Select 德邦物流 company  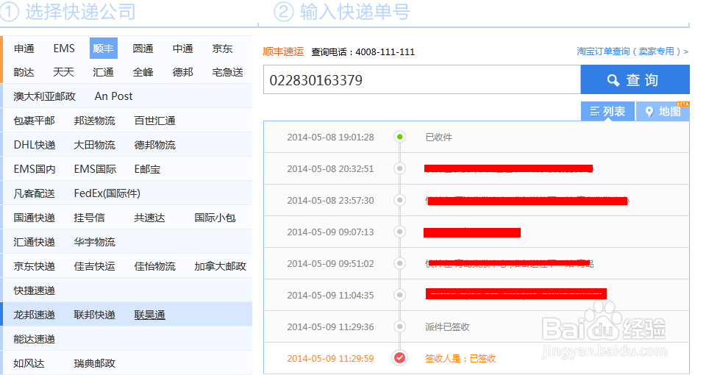click(155, 145)
